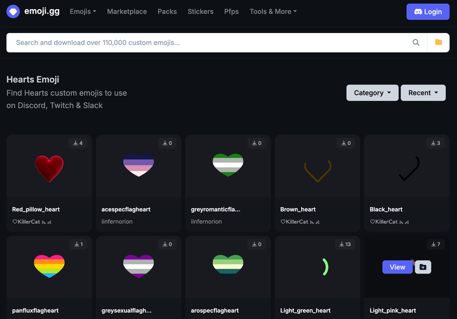The height and width of the screenshot is (319, 457).
Task: Click the emoji.gg site name link
Action: pyautogui.click(x=42, y=11)
